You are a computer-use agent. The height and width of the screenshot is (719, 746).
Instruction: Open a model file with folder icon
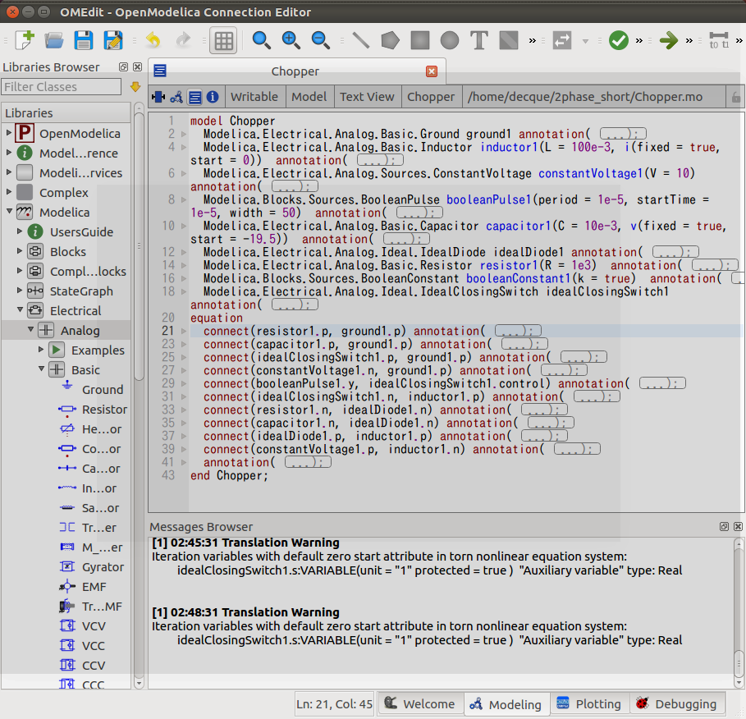coord(54,40)
